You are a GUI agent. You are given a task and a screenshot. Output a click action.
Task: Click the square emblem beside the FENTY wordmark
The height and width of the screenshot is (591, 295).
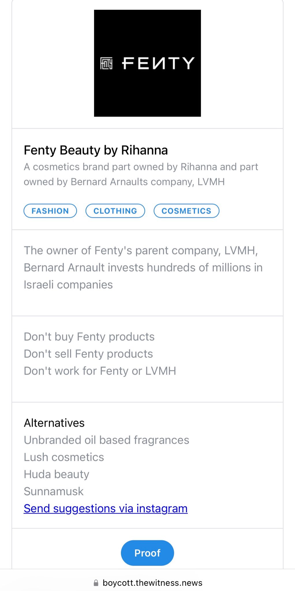point(106,63)
